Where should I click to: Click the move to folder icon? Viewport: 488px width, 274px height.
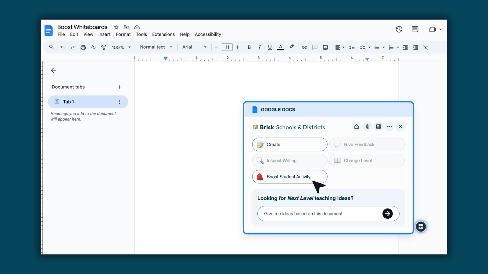[126, 27]
